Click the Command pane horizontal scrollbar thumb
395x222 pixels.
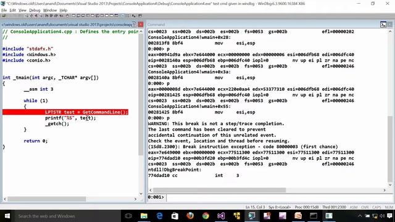tap(220, 190)
